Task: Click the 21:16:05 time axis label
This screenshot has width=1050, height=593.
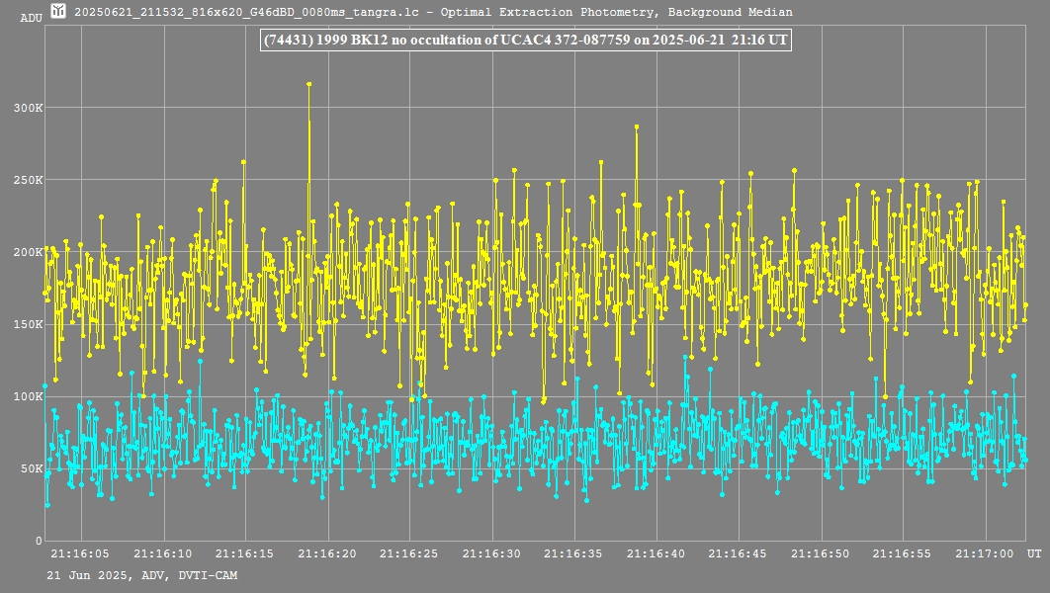Action: 80,554
